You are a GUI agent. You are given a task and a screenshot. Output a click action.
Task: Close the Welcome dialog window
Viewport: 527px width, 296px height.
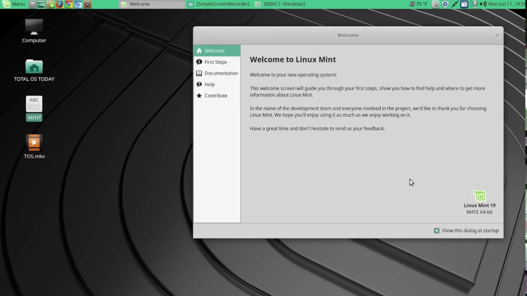pos(497,35)
